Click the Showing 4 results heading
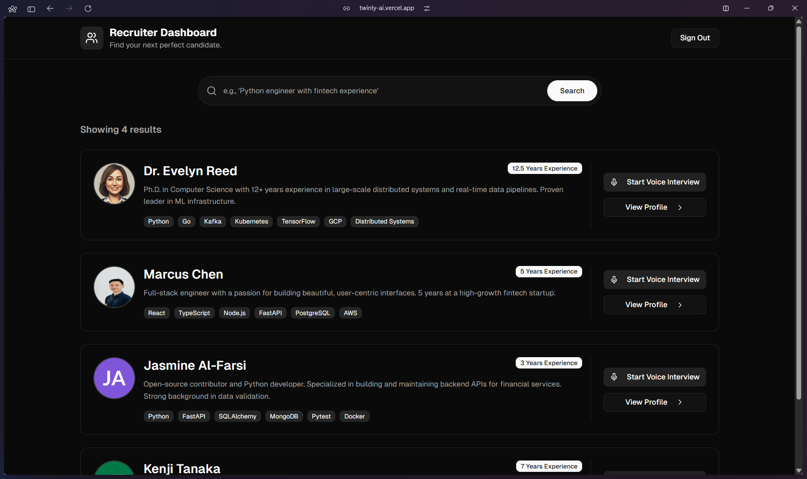 [x=121, y=130]
